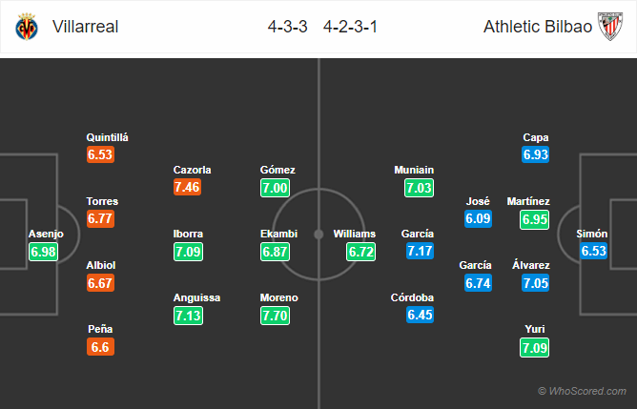Click the Muniain player name

[x=414, y=170]
